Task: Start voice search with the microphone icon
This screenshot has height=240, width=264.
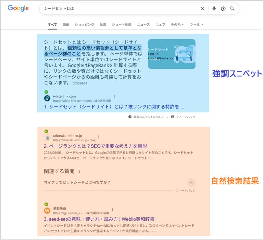Action: 214,9
